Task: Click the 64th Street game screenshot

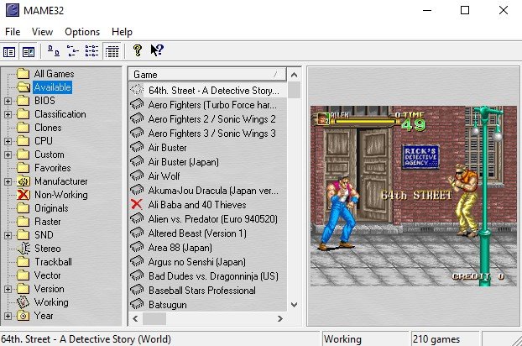Action: click(414, 197)
